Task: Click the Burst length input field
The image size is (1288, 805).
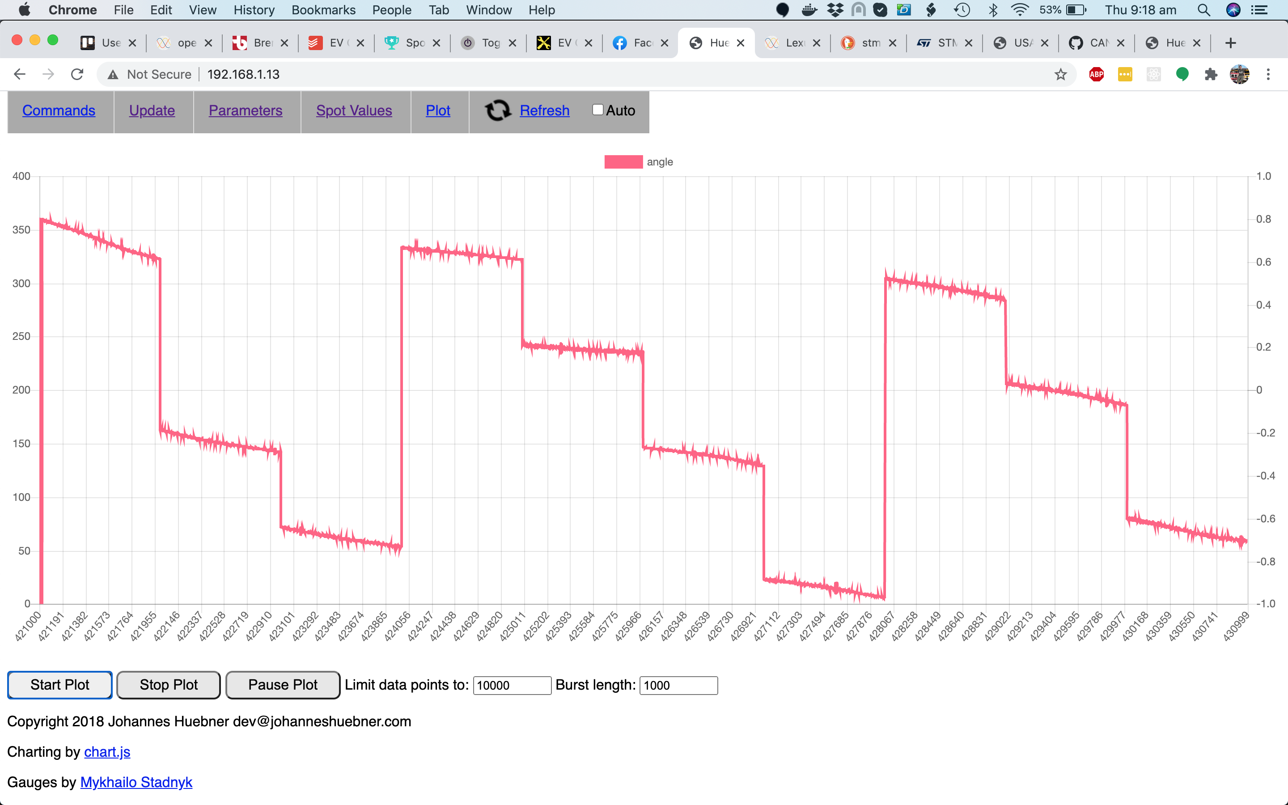Action: (678, 685)
